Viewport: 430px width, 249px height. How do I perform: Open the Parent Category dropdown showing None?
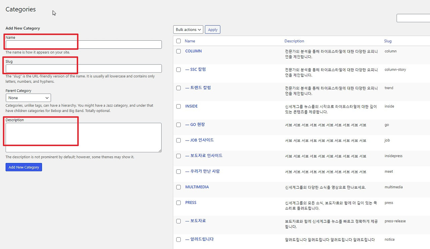[28, 98]
